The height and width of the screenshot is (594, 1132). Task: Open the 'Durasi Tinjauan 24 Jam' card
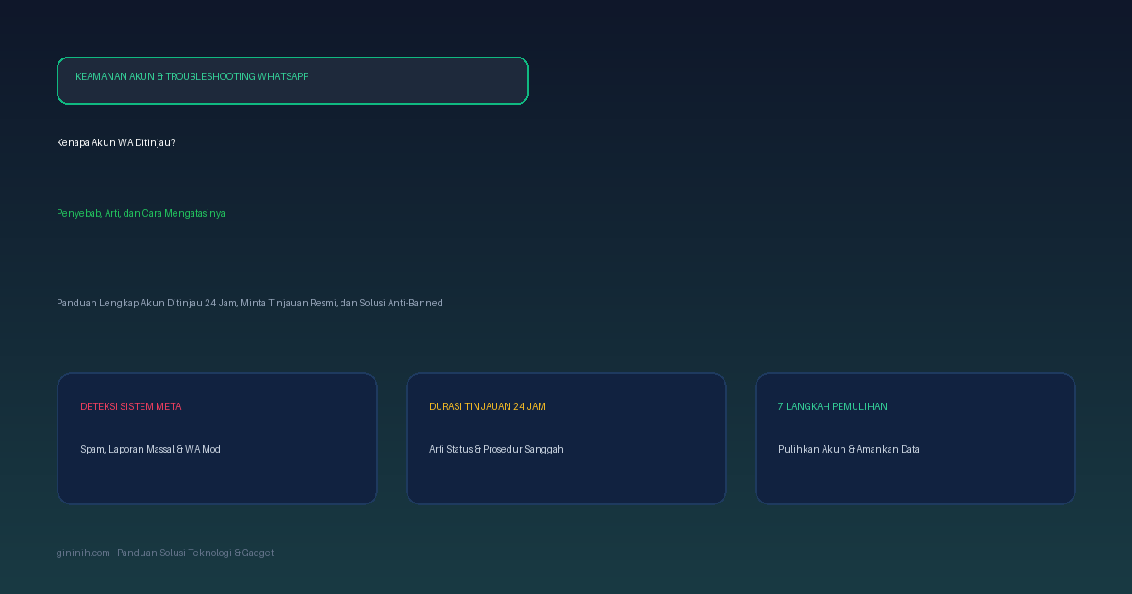[566, 438]
